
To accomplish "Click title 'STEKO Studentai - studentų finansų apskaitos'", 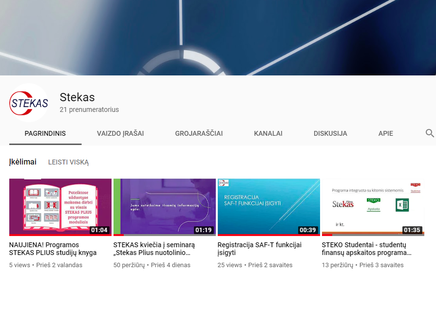I will pyautogui.click(x=366, y=249).
